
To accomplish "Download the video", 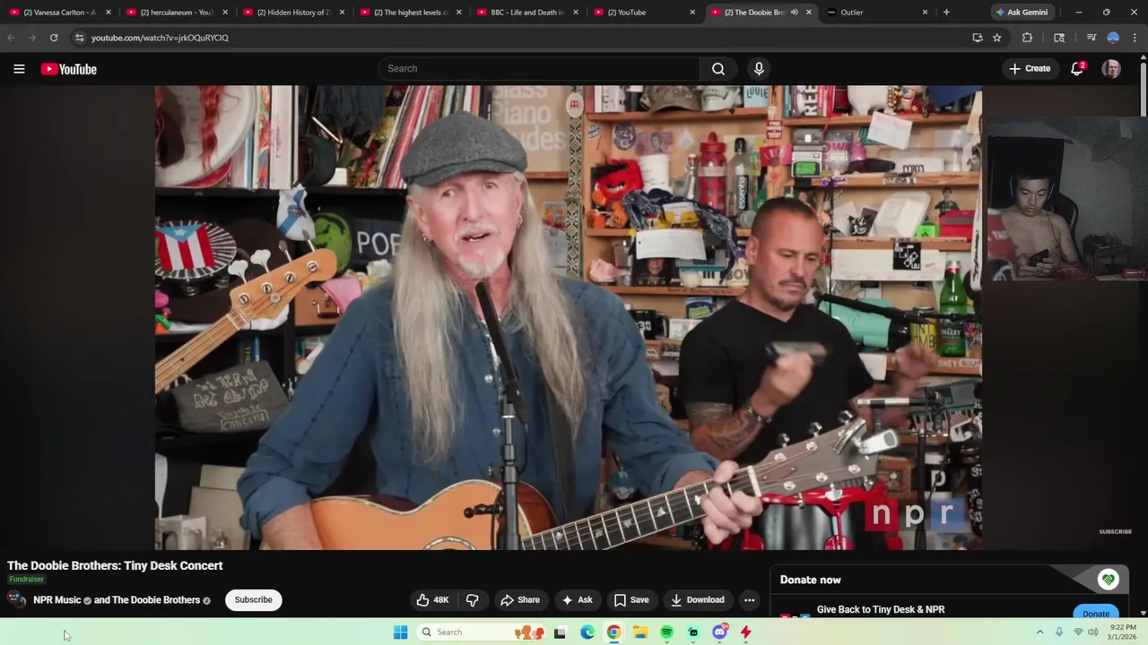I will click(697, 600).
